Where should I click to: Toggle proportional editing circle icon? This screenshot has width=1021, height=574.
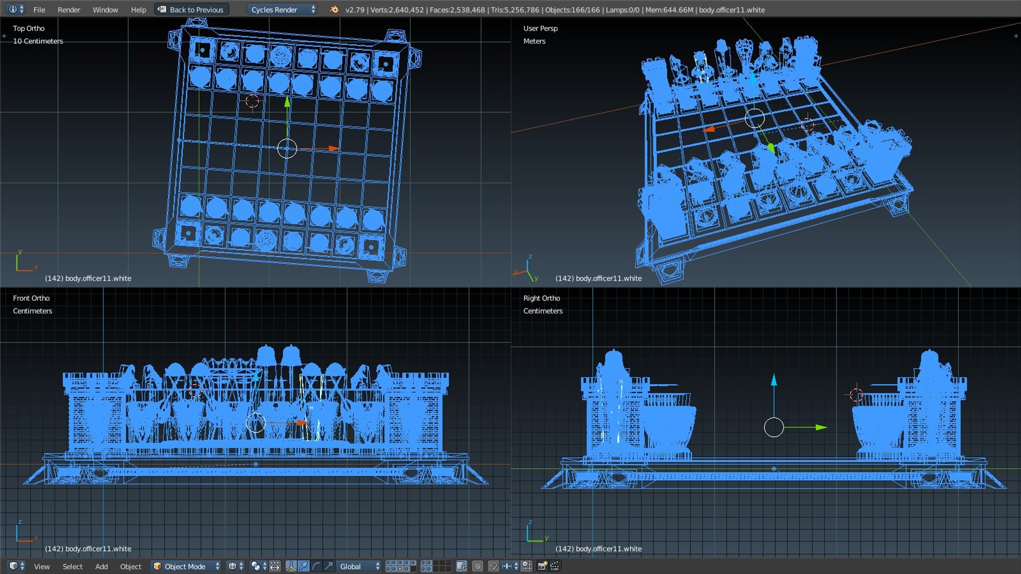coord(478,567)
